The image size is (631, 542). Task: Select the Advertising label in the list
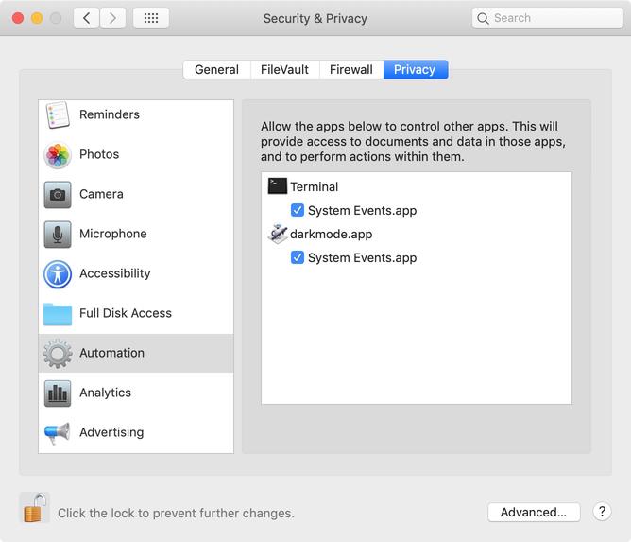pyautogui.click(x=111, y=432)
